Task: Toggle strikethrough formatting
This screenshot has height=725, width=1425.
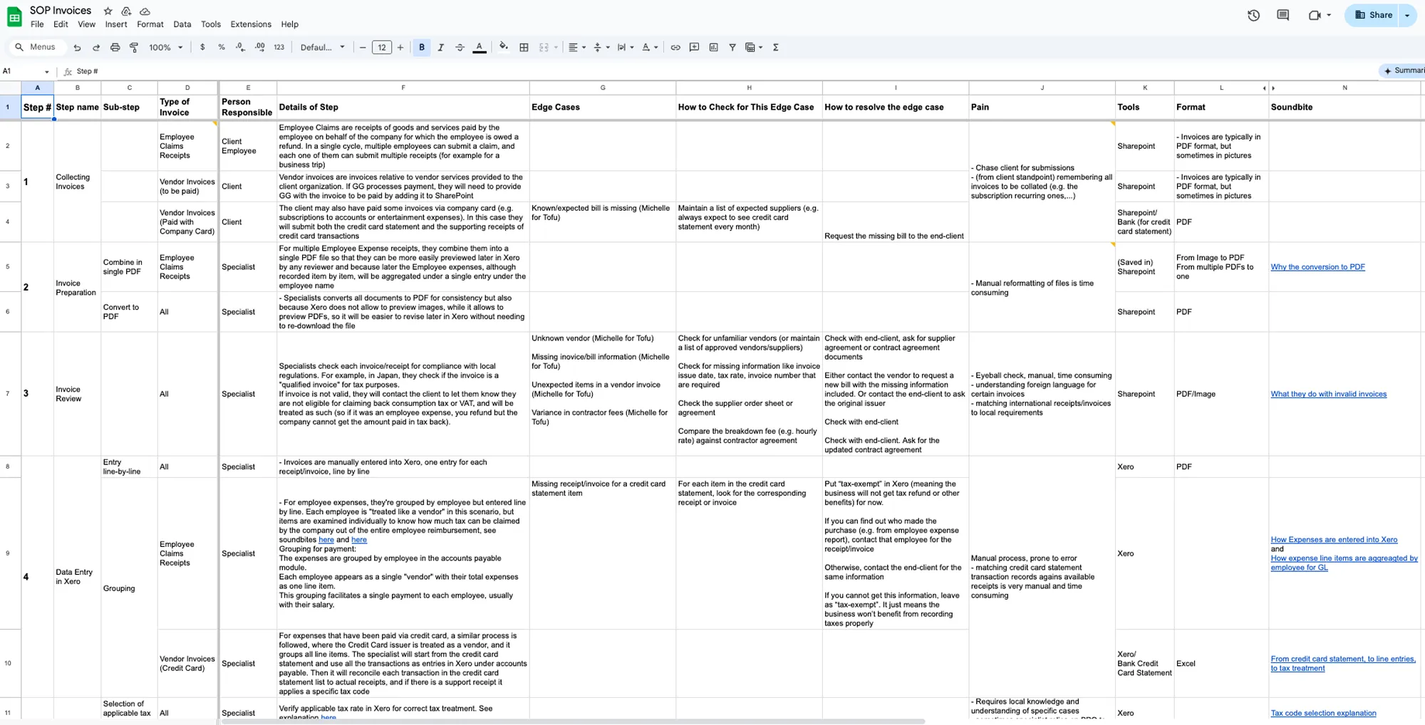Action: click(460, 48)
